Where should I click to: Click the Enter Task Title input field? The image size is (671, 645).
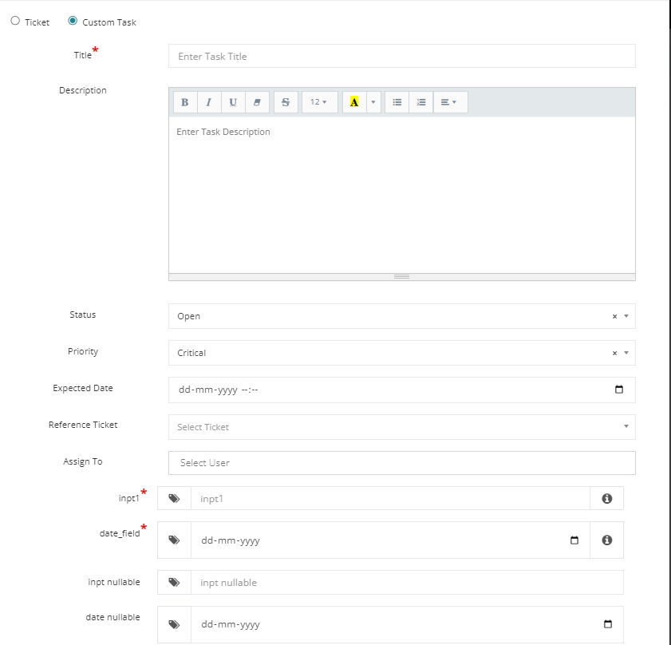tap(399, 56)
